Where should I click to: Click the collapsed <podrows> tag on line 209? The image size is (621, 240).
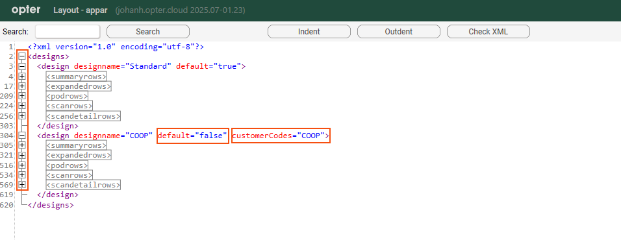pos(67,96)
